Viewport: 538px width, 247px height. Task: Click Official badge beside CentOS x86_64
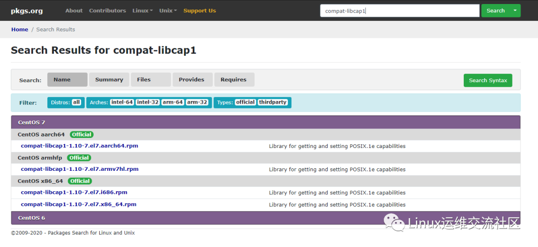click(80, 181)
